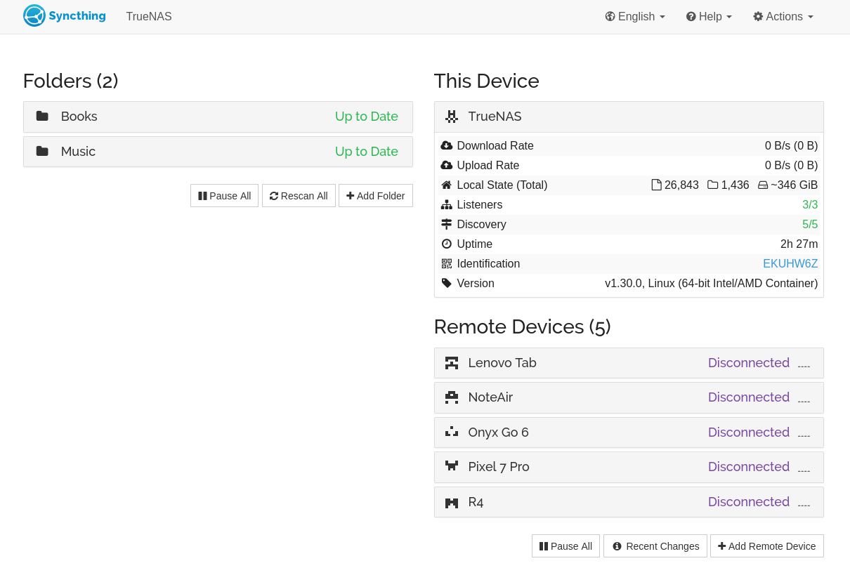Click Pause All under Folders
850x568 pixels.
click(225, 196)
